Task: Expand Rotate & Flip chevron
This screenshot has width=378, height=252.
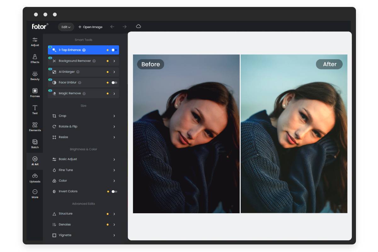Action: pyautogui.click(x=114, y=127)
